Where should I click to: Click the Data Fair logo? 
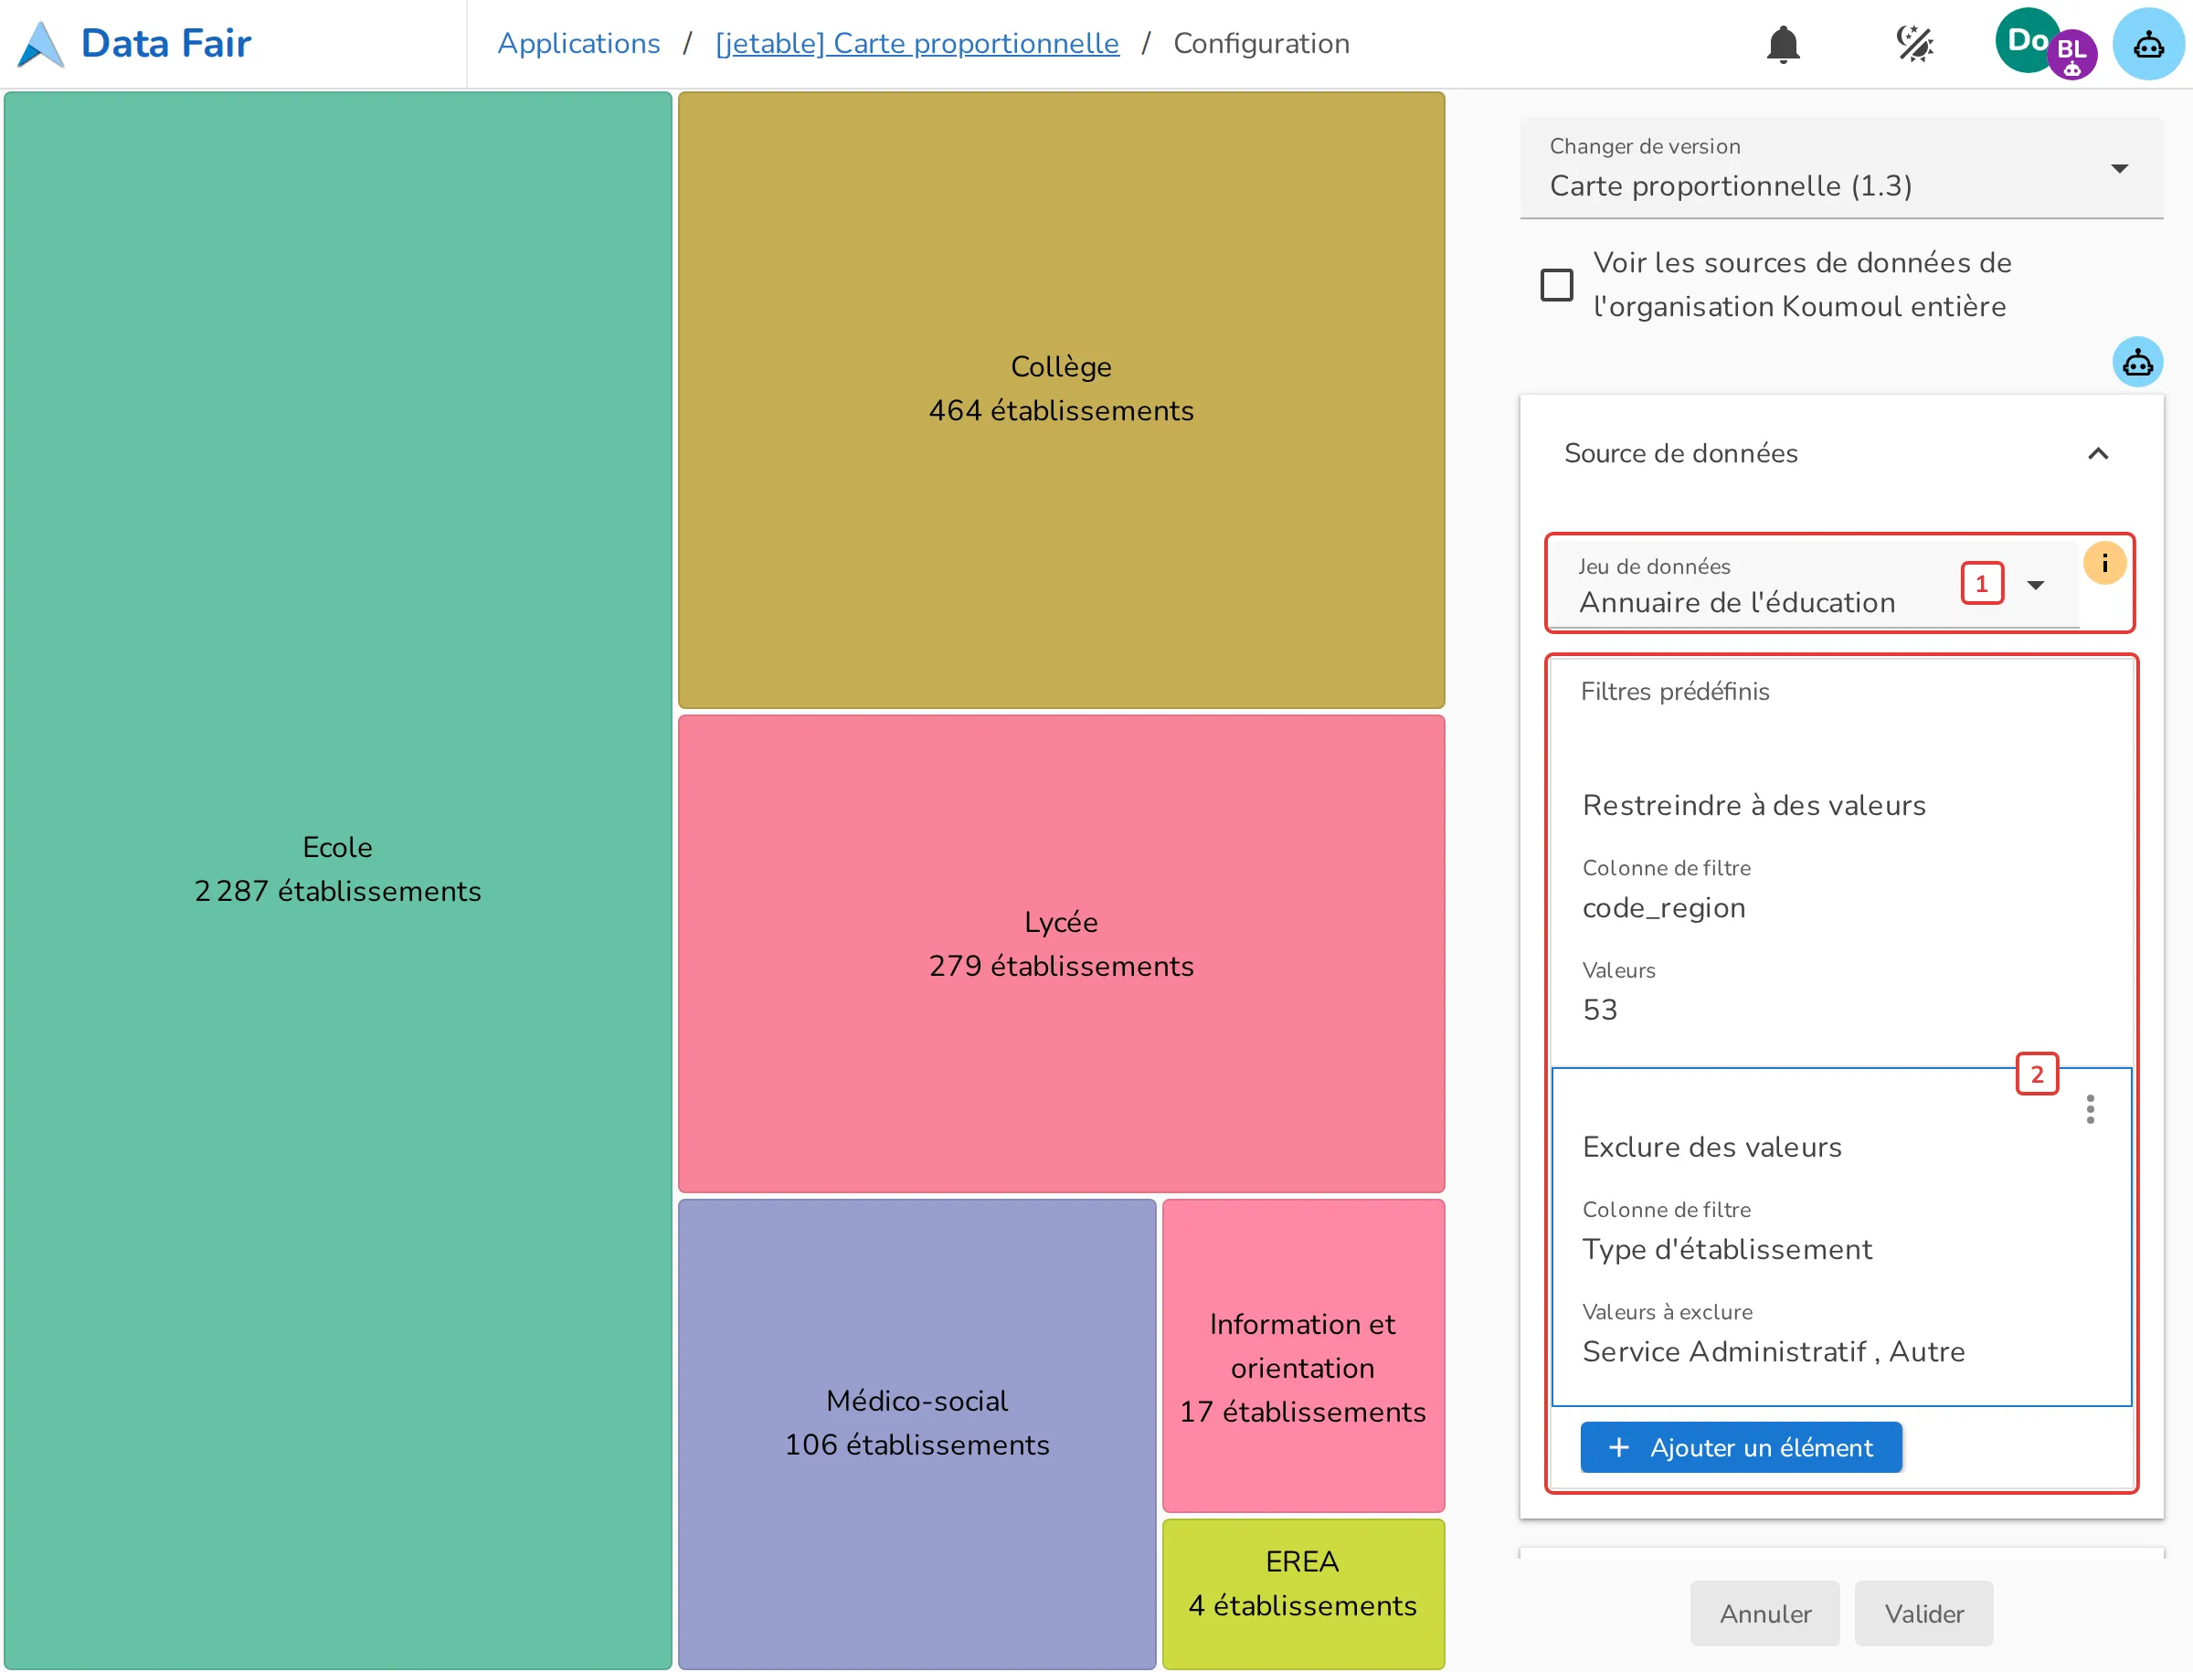point(136,44)
